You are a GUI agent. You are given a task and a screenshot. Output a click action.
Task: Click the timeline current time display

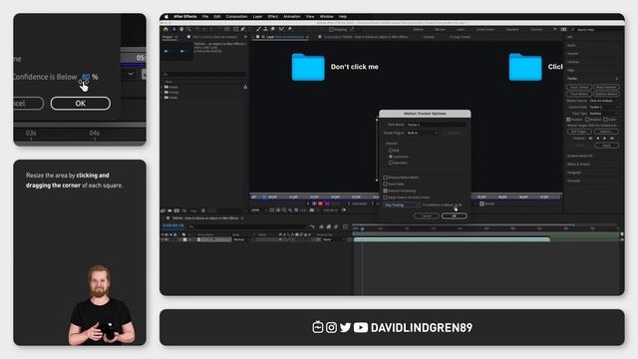tap(172, 225)
